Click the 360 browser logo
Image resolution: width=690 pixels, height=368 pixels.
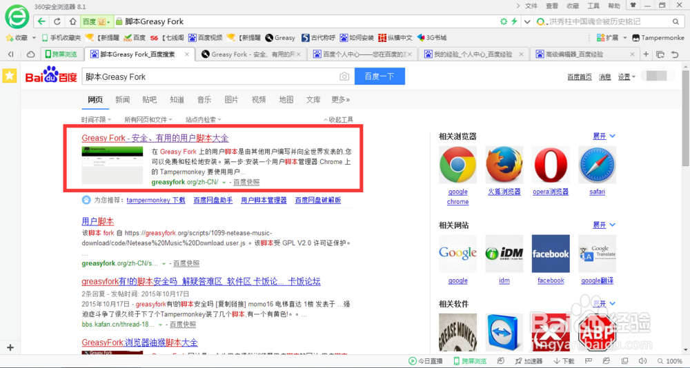click(x=17, y=17)
